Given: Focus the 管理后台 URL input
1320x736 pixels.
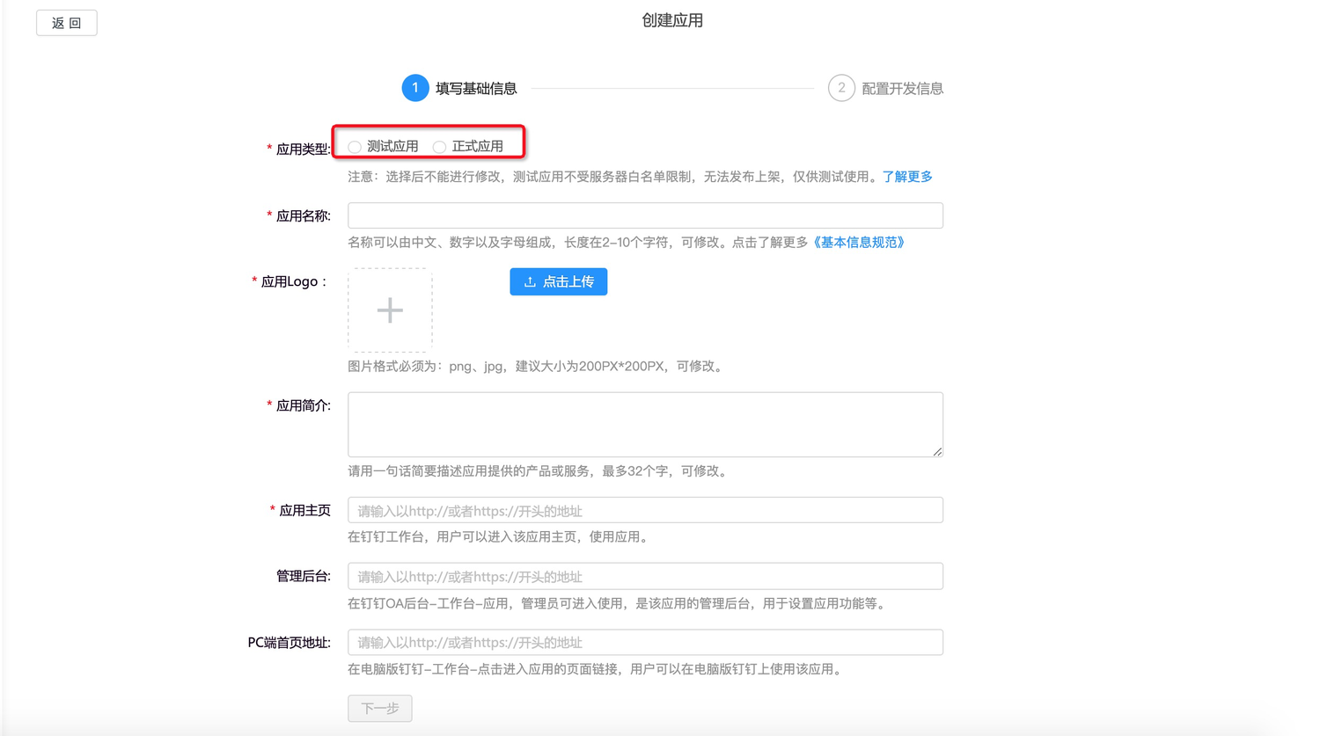Looking at the screenshot, I should point(645,576).
